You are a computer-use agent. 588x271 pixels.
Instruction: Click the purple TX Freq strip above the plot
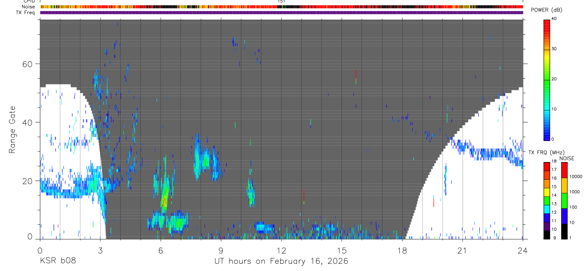[282, 12]
